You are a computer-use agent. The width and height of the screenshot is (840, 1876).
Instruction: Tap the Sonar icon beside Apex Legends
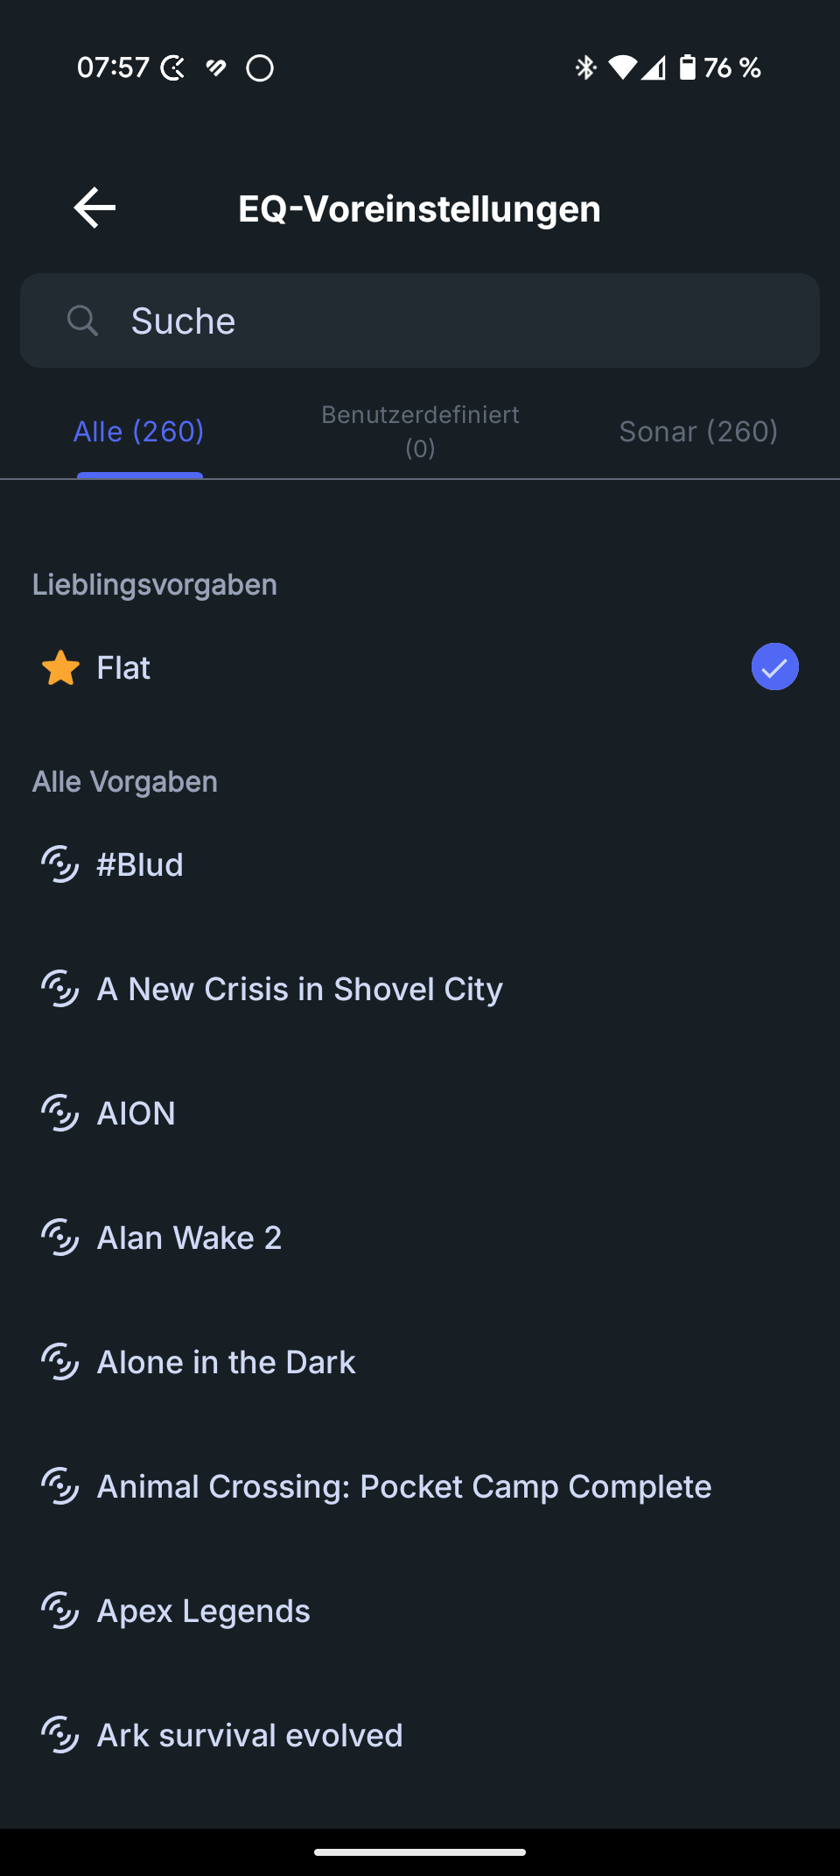click(x=60, y=1611)
